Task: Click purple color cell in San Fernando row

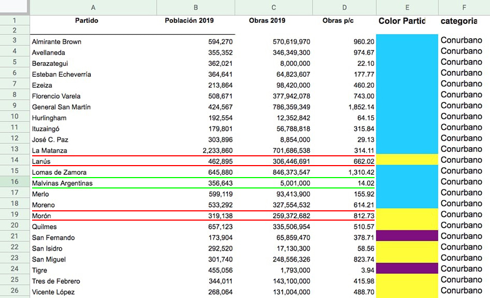Action: (x=407, y=236)
